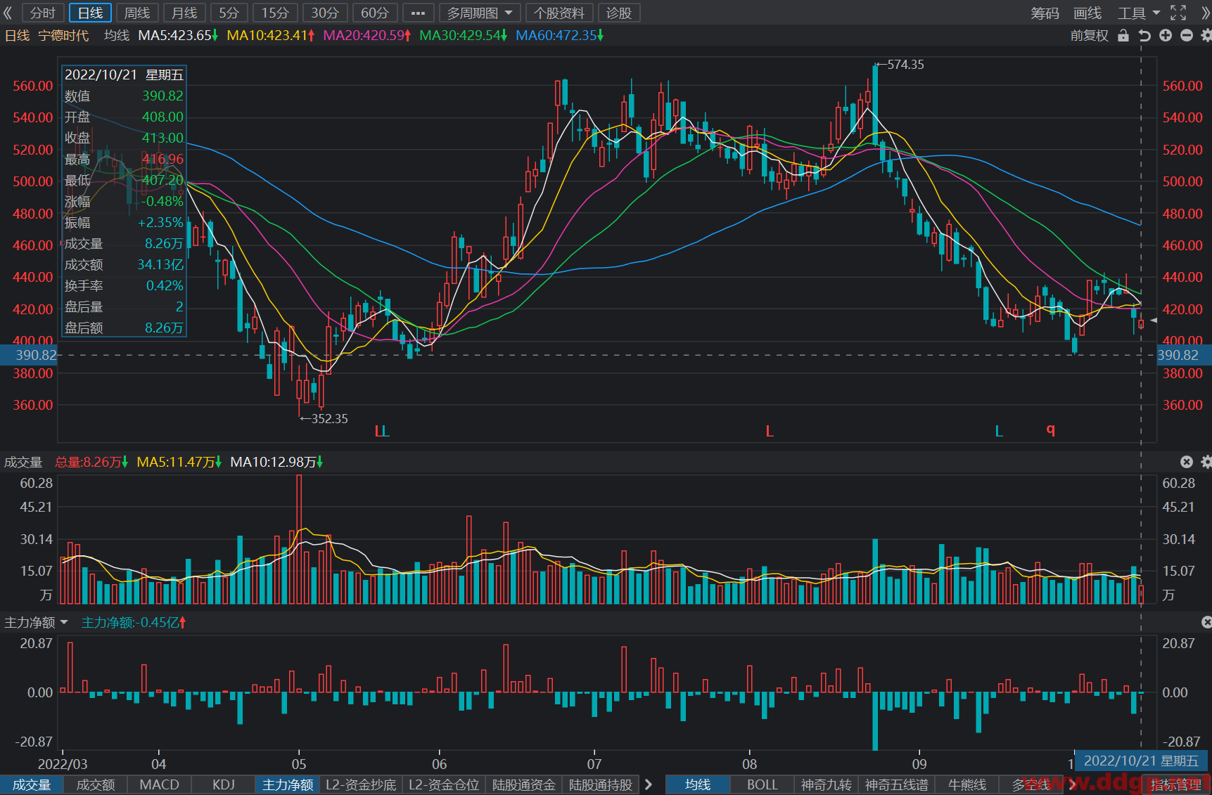This screenshot has height=795, width=1212.
Task: Click 总量:8.26万 volume total
Action: [x=91, y=462]
